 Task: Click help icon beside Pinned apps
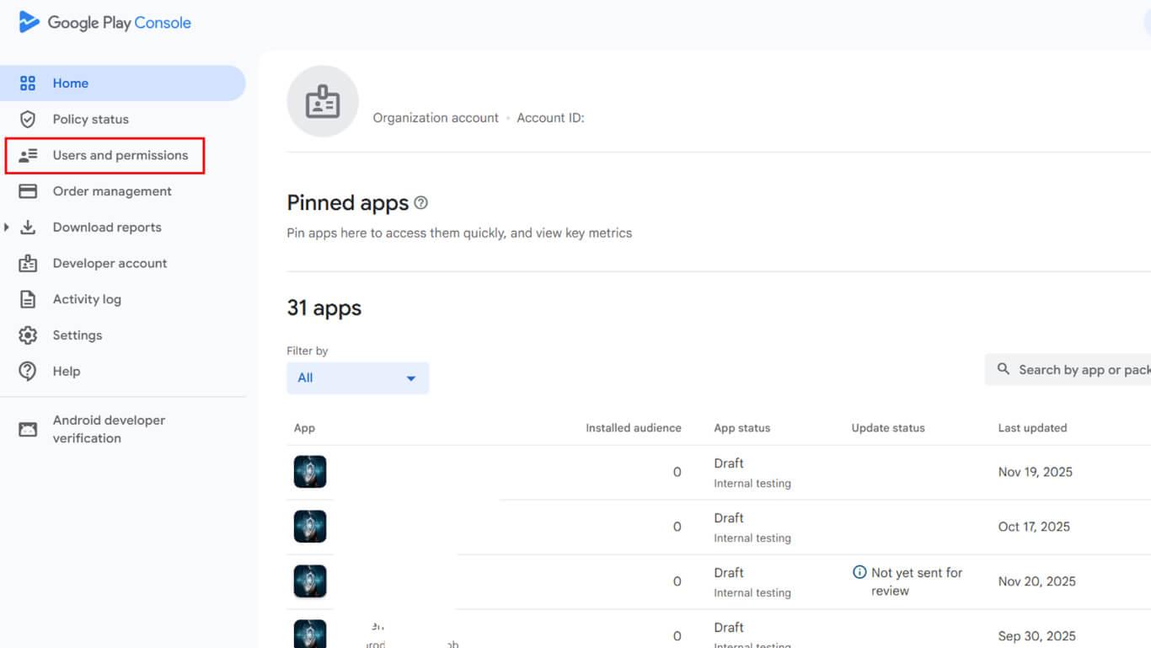pyautogui.click(x=421, y=203)
